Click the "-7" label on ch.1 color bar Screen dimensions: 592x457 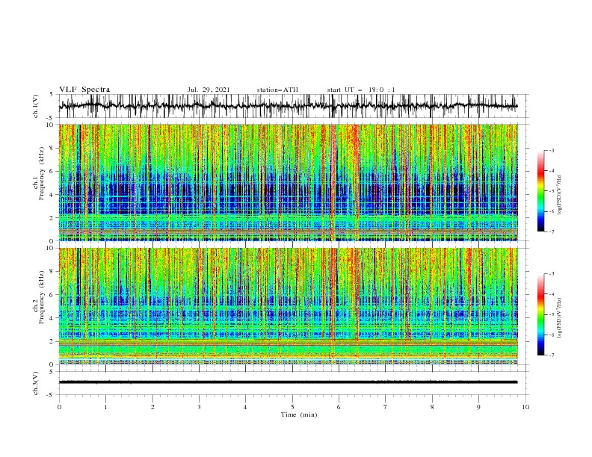552,231
